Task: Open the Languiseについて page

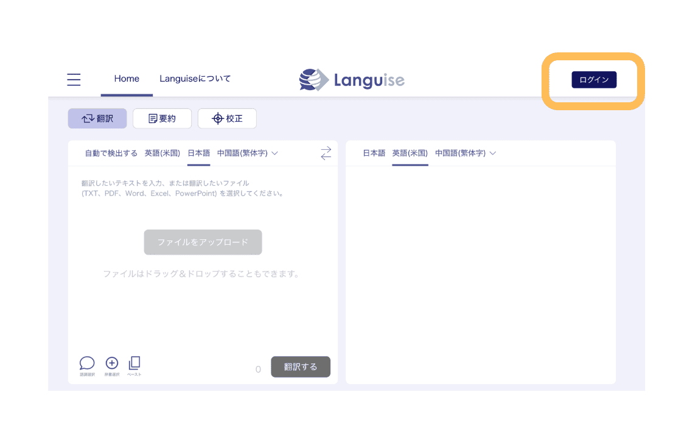Action: [195, 79]
